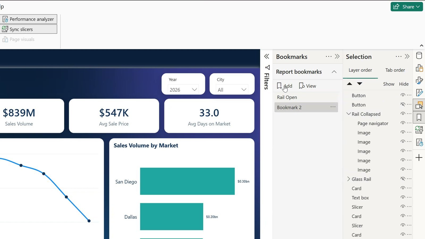Open Bookmarks pane more options ellipsis
The image size is (425, 239).
click(329, 56)
